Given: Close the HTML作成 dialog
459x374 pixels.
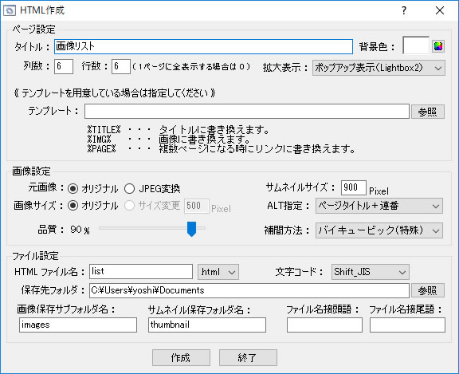Looking at the screenshot, I should (x=440, y=10).
